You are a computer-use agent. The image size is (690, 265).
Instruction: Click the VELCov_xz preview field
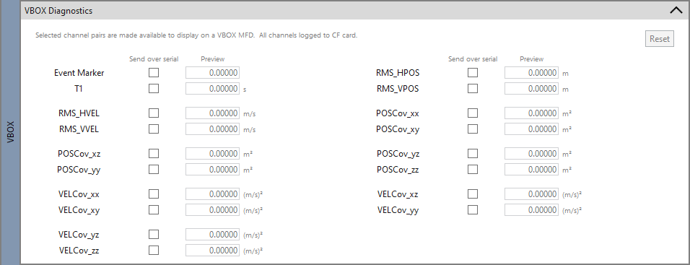click(x=532, y=194)
